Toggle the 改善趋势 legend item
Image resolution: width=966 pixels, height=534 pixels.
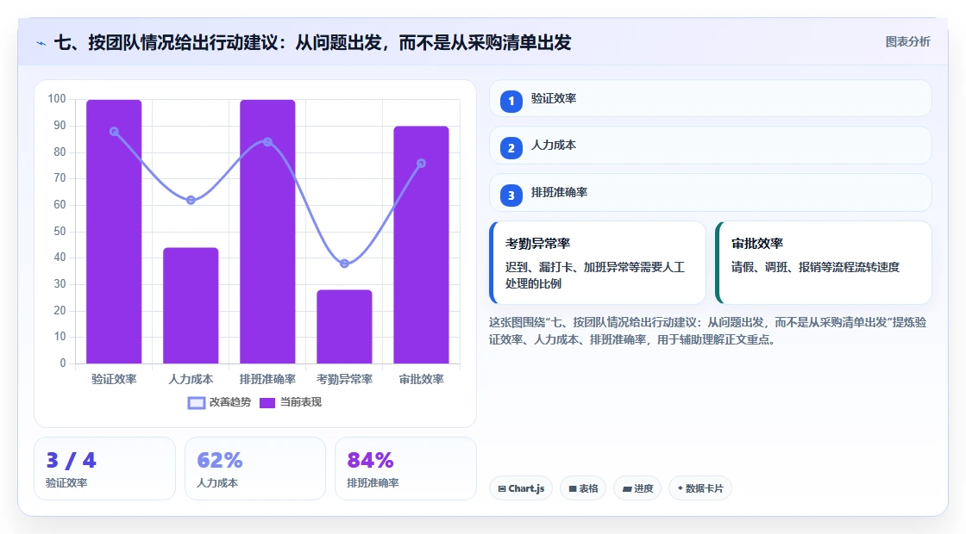coord(219,402)
